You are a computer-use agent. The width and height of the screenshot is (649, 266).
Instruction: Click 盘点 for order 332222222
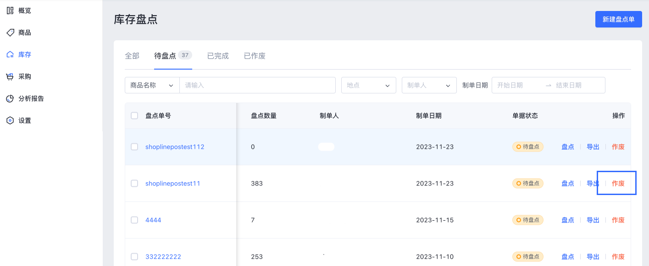[x=568, y=257]
